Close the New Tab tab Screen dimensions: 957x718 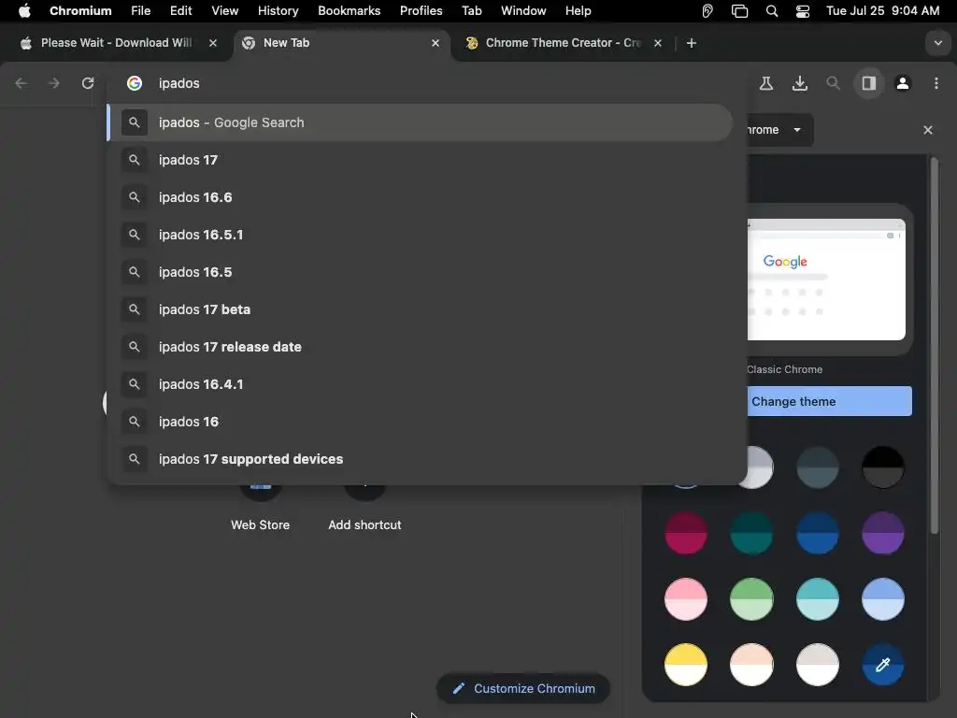436,43
